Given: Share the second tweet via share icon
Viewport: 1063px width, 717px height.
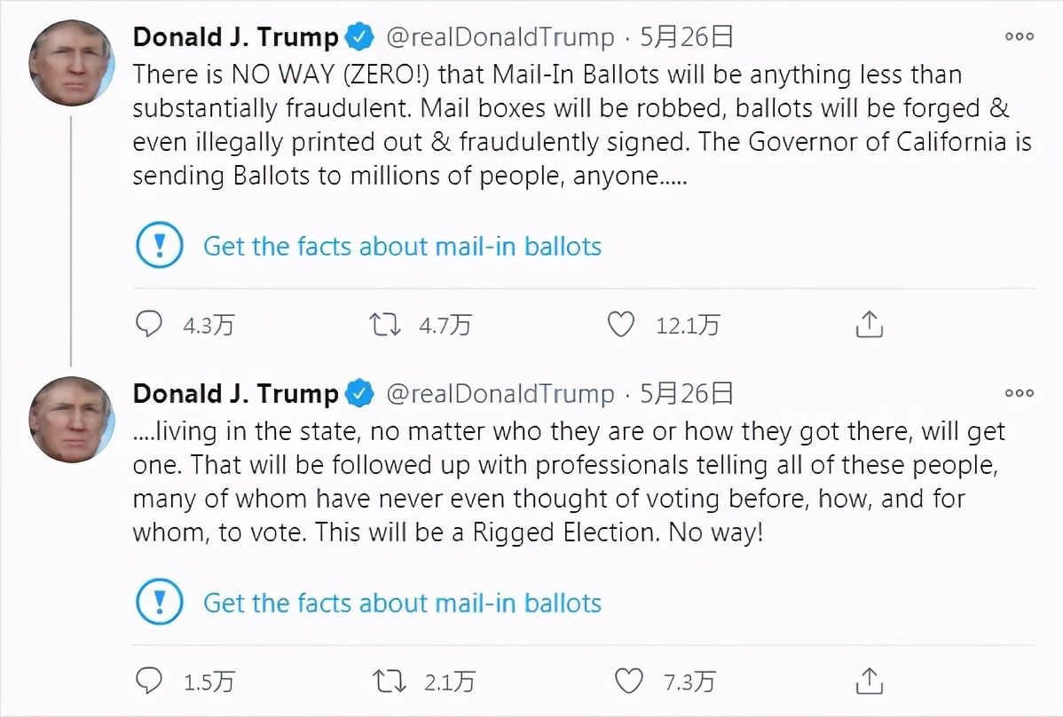Looking at the screenshot, I should [x=869, y=681].
